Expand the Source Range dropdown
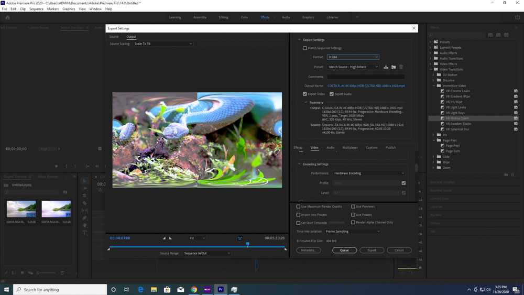Screen dimensions: 524x295 (x=206, y=253)
